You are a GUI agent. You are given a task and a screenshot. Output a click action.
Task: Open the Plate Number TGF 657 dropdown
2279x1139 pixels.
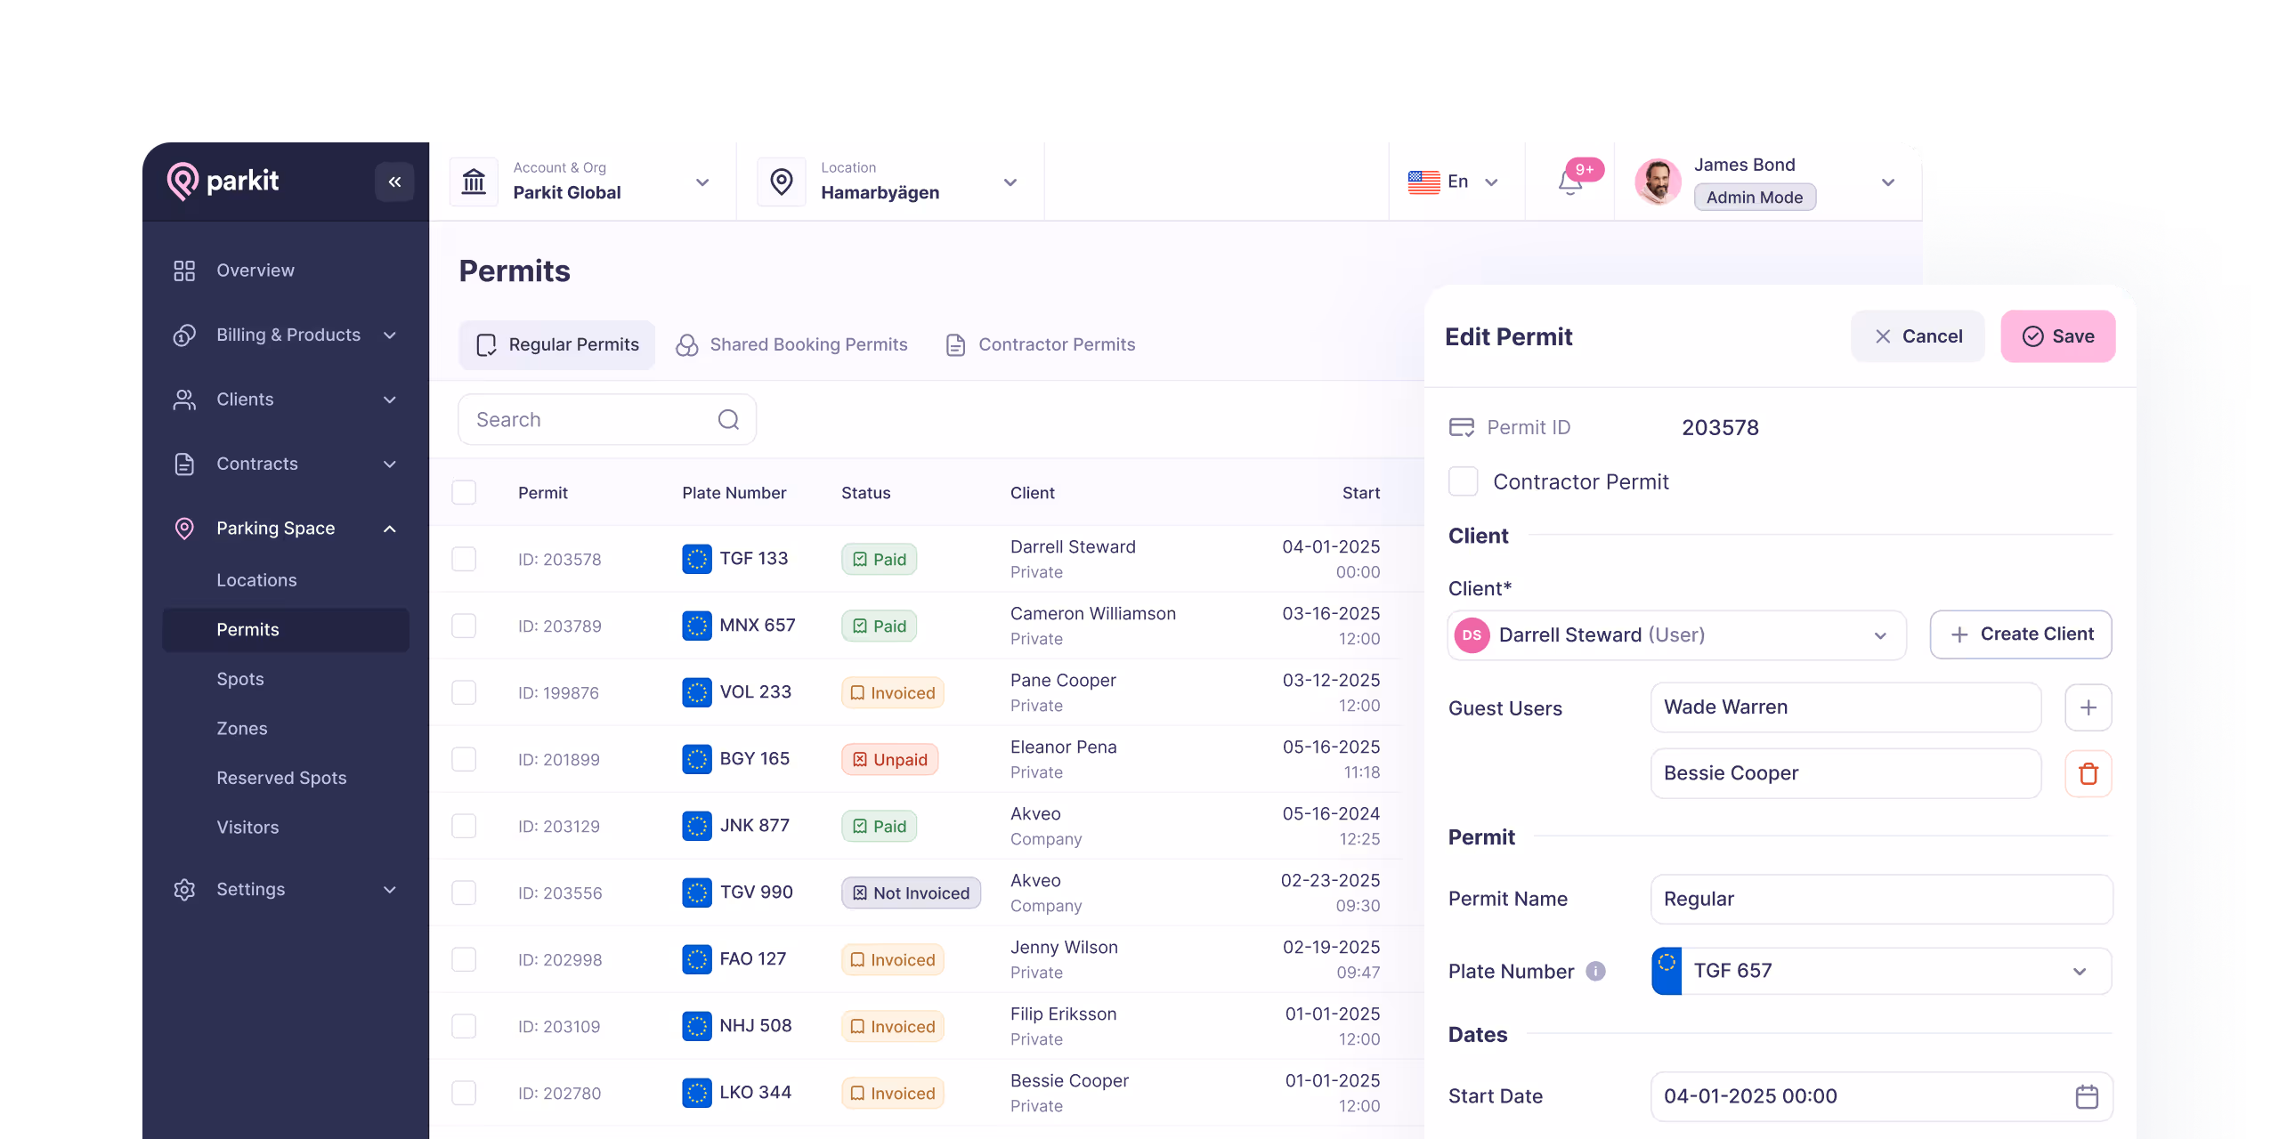click(x=1882, y=971)
